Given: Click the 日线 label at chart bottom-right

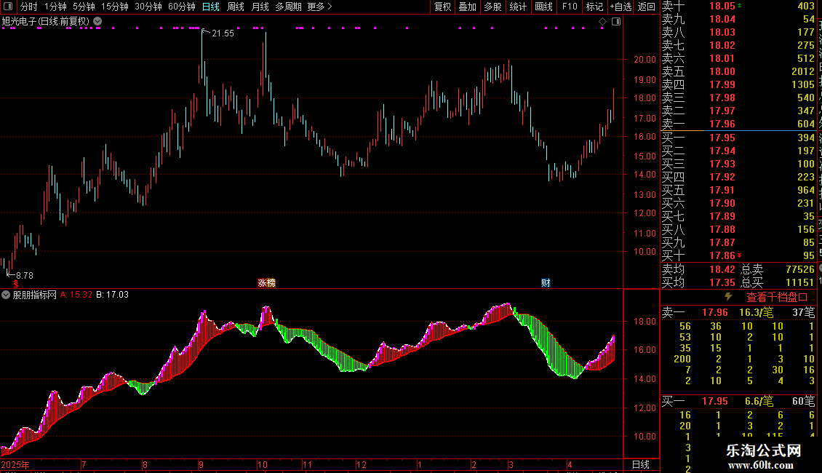Looking at the screenshot, I should point(641,464).
